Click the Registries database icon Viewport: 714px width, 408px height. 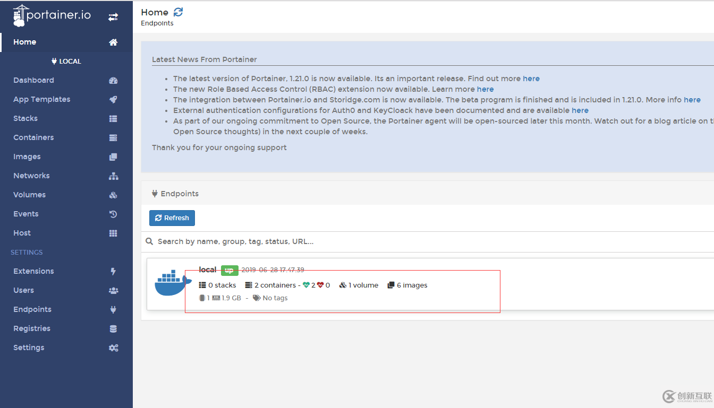click(x=113, y=329)
